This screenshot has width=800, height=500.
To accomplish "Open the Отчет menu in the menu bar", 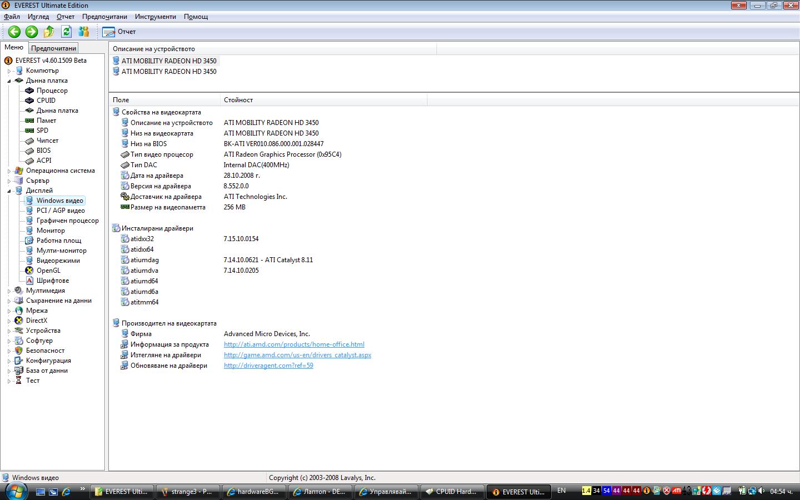I will coord(66,17).
